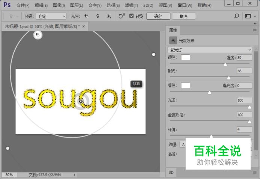This screenshot has width=260, height=179.
Task: Click the 文档:937.5K/2.99M status text
Action: [x=45, y=175]
